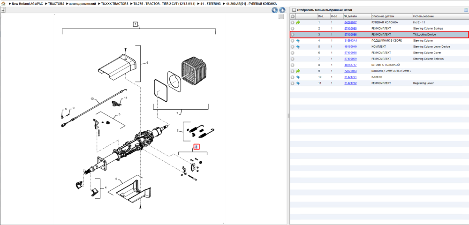Open New Holland AG APAC in the breadcrumb
This screenshot has width=469, height=225.
27,4
